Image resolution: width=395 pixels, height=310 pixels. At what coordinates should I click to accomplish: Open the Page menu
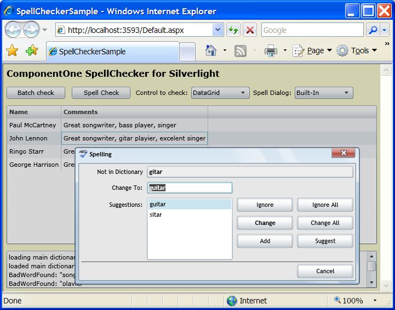[312, 50]
